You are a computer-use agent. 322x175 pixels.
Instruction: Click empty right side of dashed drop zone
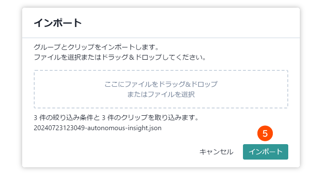coord(253,89)
